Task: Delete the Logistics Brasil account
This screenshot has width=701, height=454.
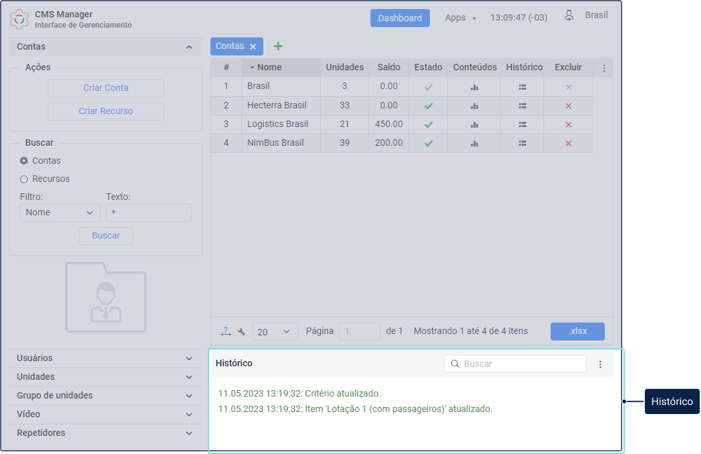Action: [569, 124]
